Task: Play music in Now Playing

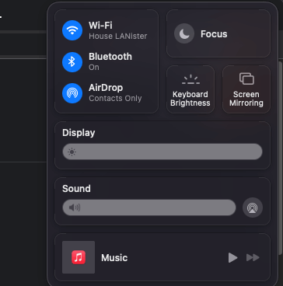Action: (x=232, y=258)
